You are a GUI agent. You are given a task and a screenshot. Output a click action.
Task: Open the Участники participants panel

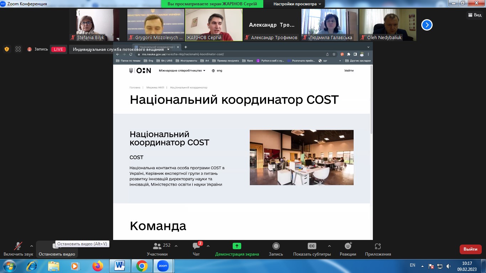pos(157,249)
